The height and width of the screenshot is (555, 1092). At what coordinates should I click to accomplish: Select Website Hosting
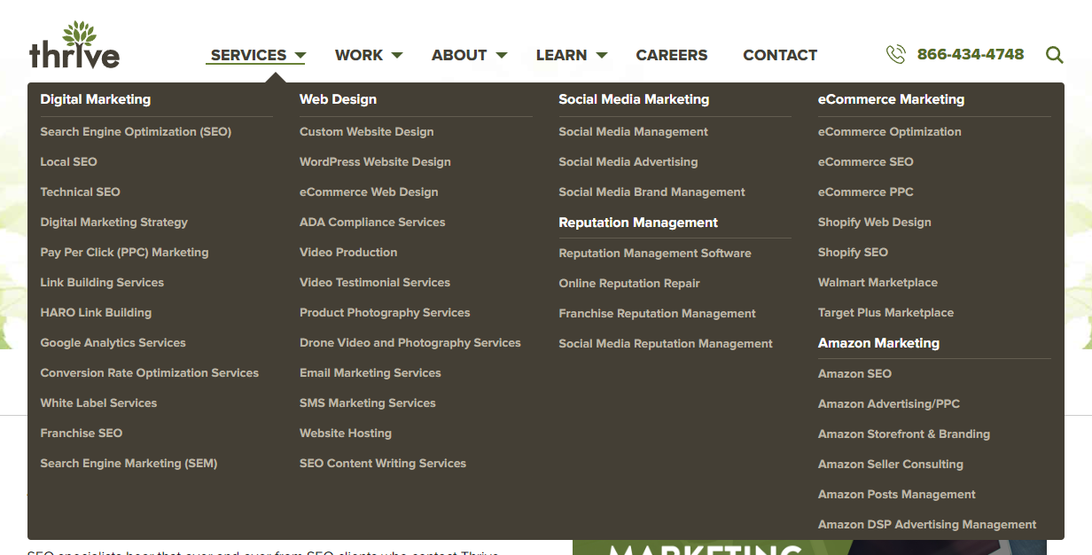coord(346,434)
